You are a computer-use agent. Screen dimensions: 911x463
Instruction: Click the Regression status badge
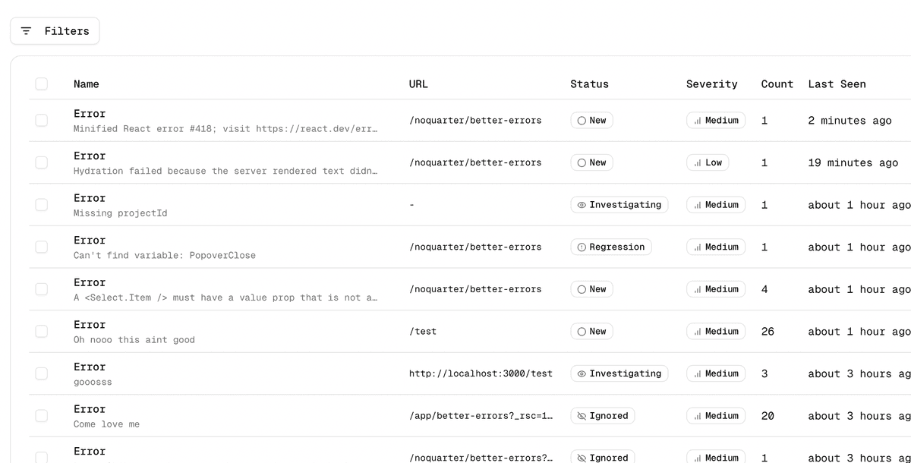(611, 247)
